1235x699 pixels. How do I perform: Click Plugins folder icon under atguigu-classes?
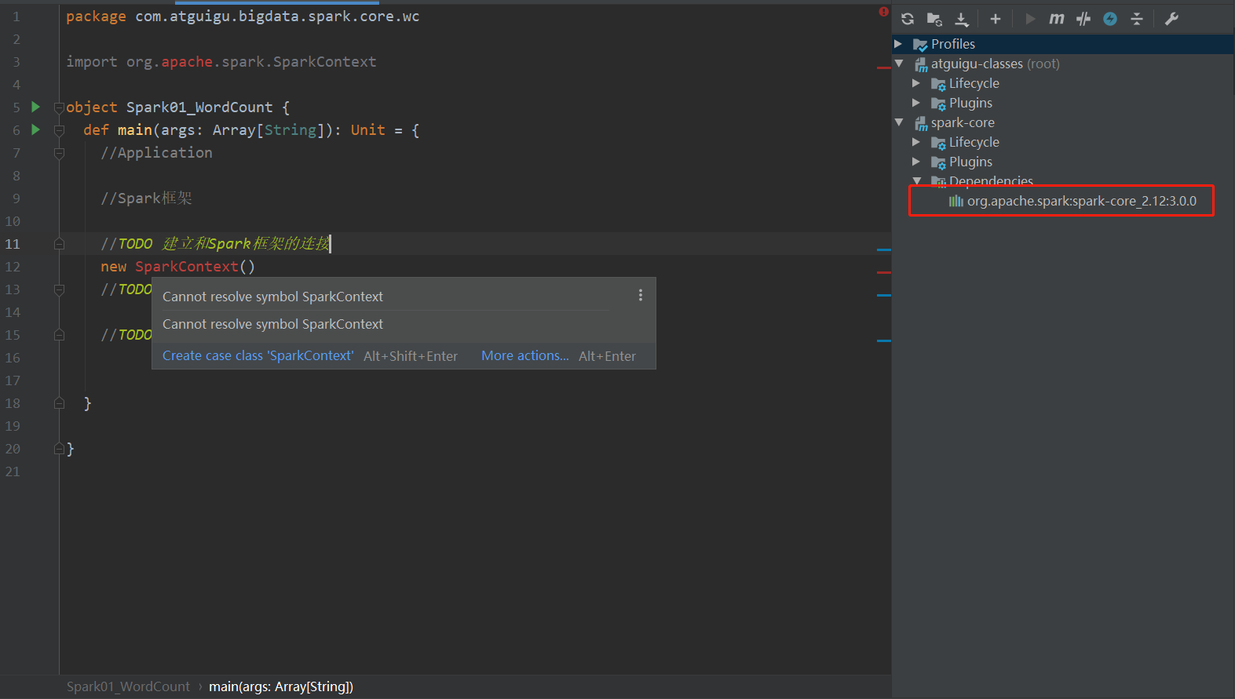(x=938, y=104)
